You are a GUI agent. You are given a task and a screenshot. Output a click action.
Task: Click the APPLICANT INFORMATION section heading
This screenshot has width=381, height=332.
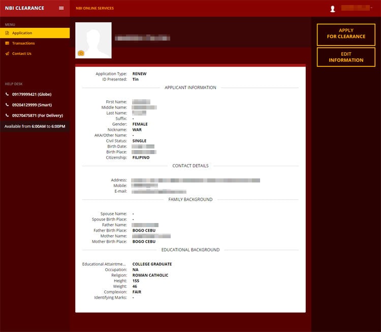(x=190, y=88)
